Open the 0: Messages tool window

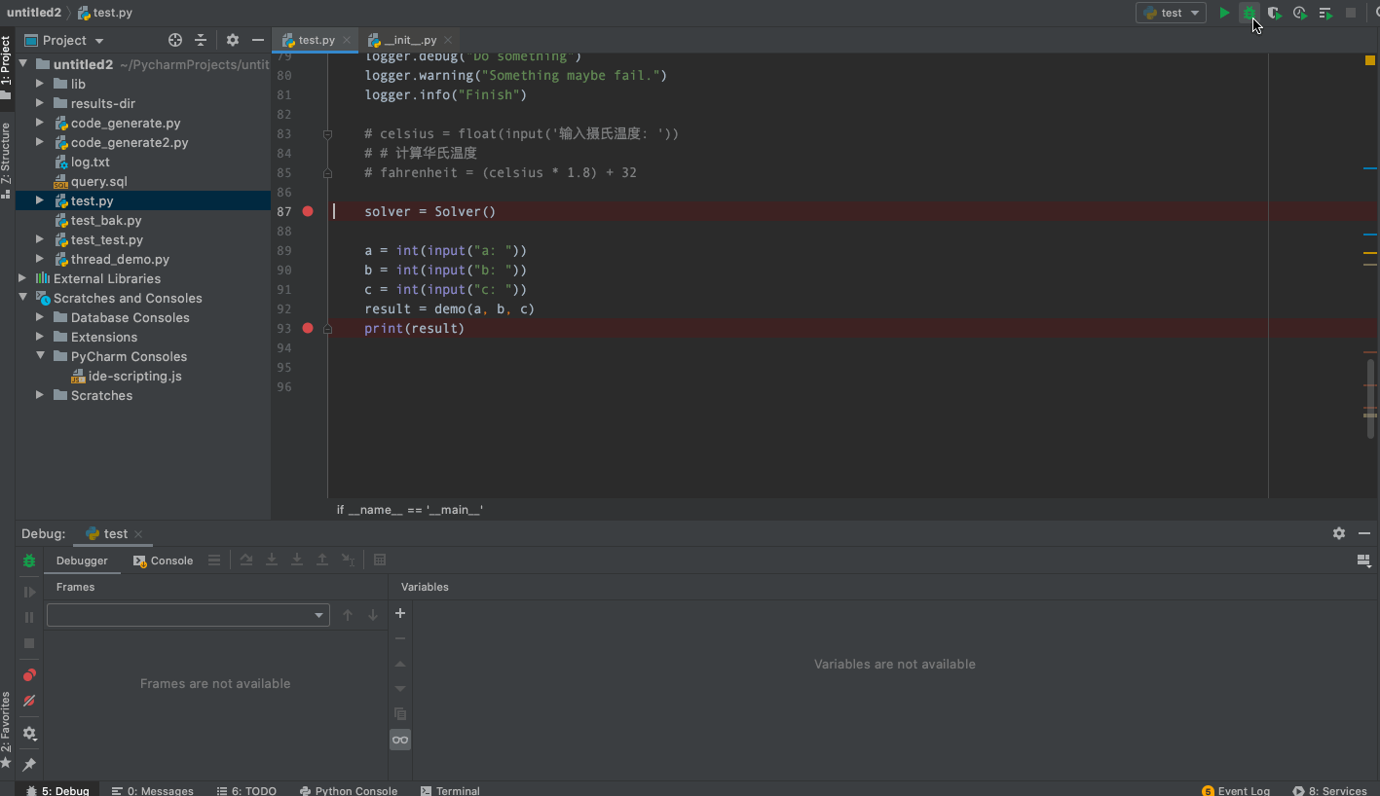pos(152,790)
